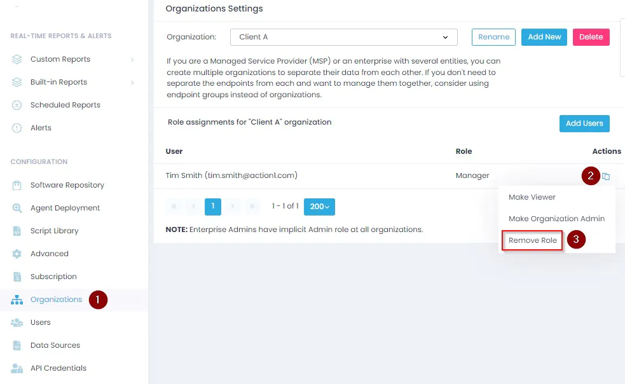Click the pink Delete button
This screenshot has height=384, width=625.
click(x=591, y=37)
